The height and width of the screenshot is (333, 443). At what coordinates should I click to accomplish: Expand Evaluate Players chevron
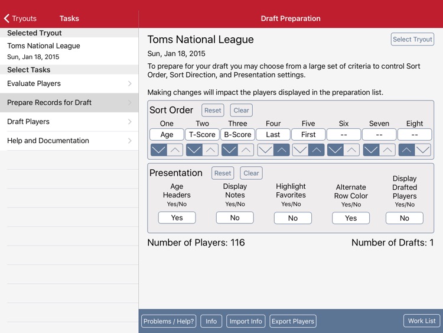tap(130, 83)
